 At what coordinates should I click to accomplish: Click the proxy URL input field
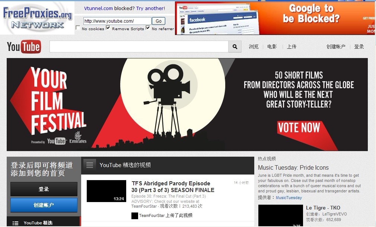[117, 21]
